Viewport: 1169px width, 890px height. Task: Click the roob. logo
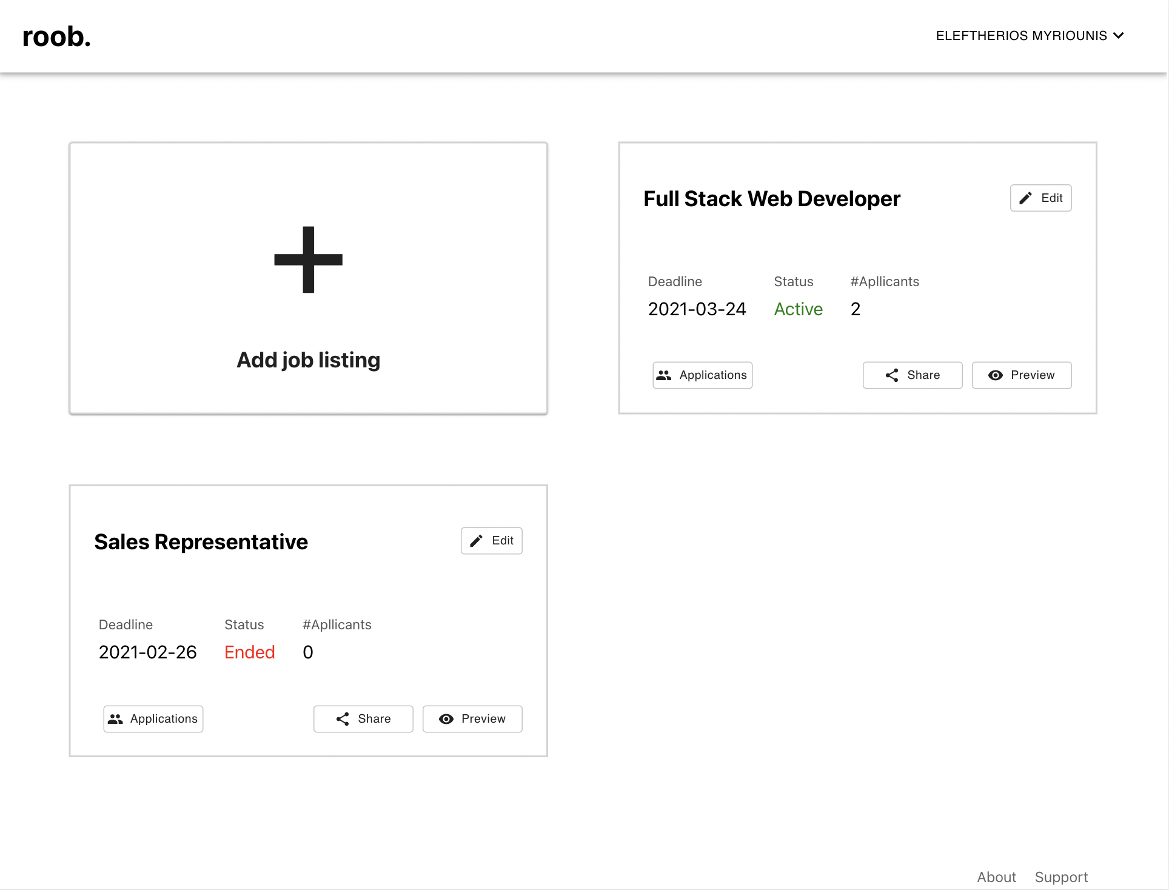56,36
